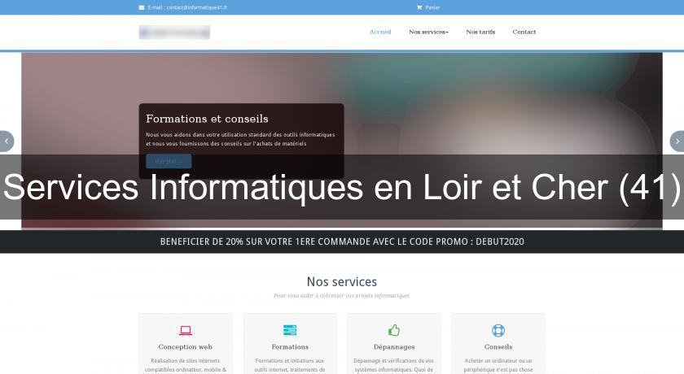The image size is (684, 374).
Task: Open the Conseils card title
Action: tap(498, 347)
